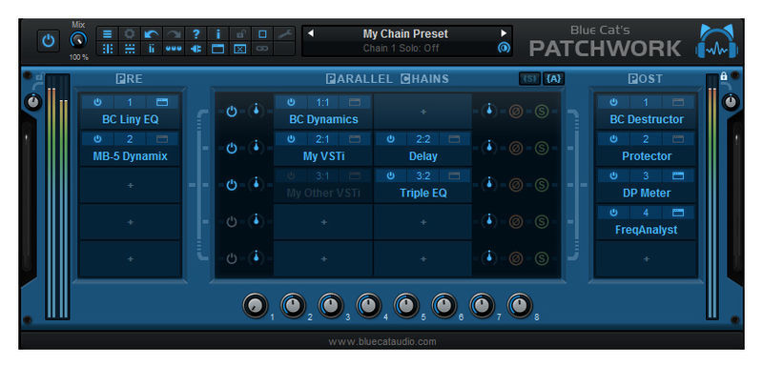Open the www.bluecataudio.com link
Image resolution: width=763 pixels, height=368 pixels.
tap(382, 341)
